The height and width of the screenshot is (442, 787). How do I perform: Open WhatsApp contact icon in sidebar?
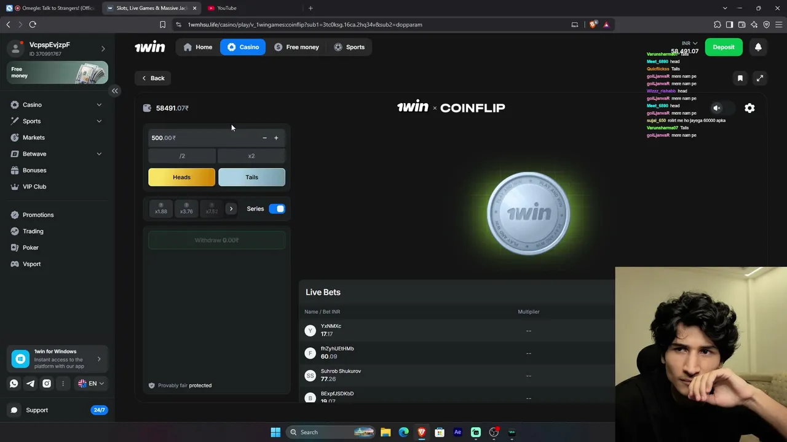click(x=14, y=384)
